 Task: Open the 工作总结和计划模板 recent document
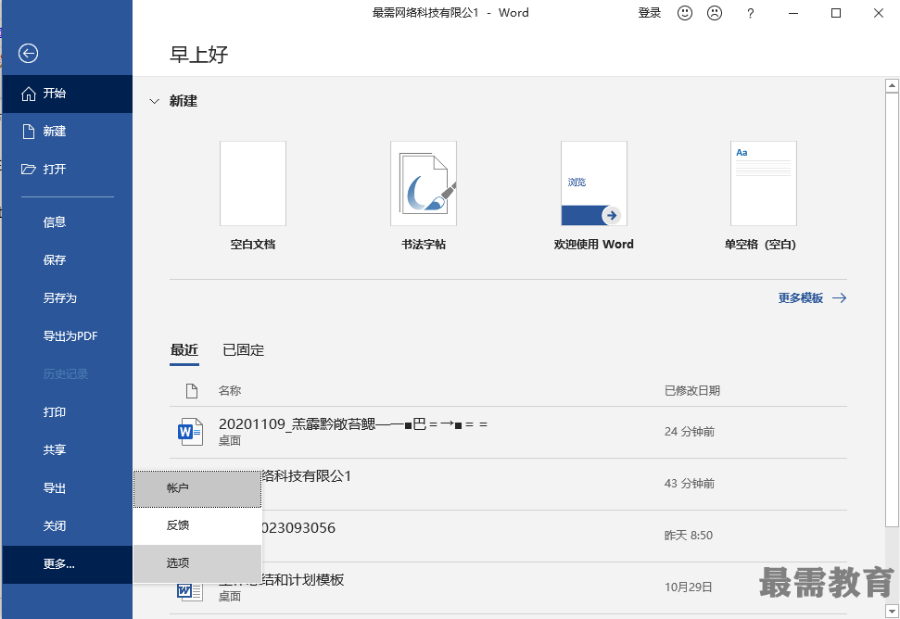tap(508, 588)
